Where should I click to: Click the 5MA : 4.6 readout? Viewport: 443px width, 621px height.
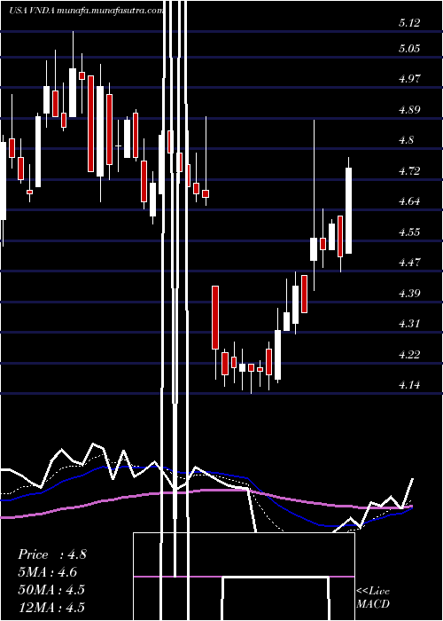[x=48, y=572]
